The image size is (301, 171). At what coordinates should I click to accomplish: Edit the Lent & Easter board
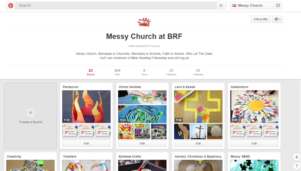(198, 143)
